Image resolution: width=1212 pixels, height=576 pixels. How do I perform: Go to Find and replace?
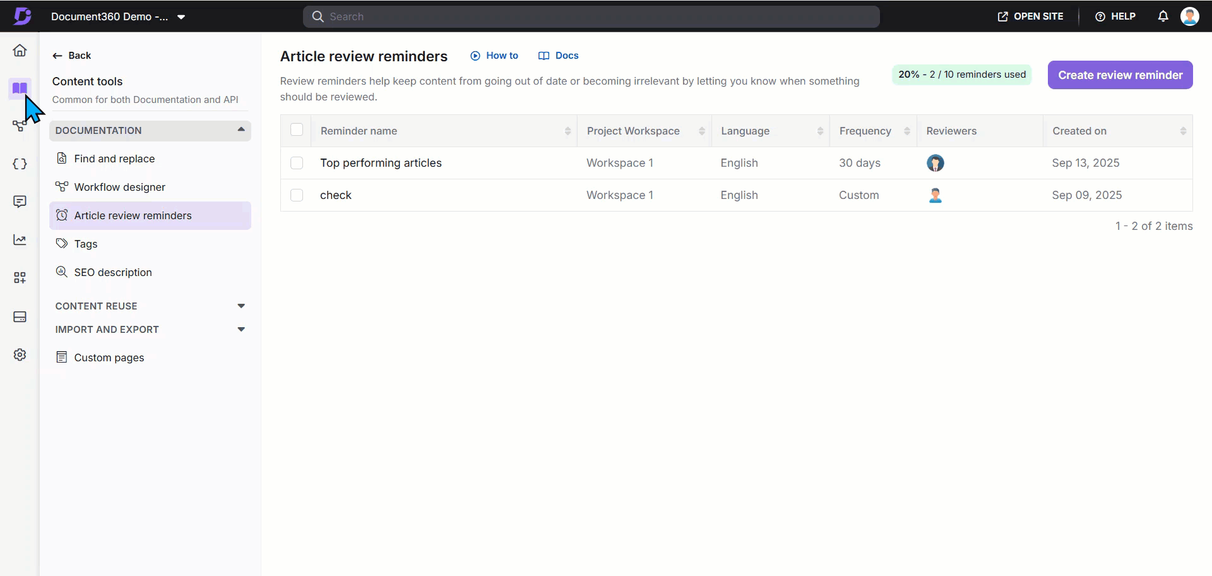[x=114, y=159]
